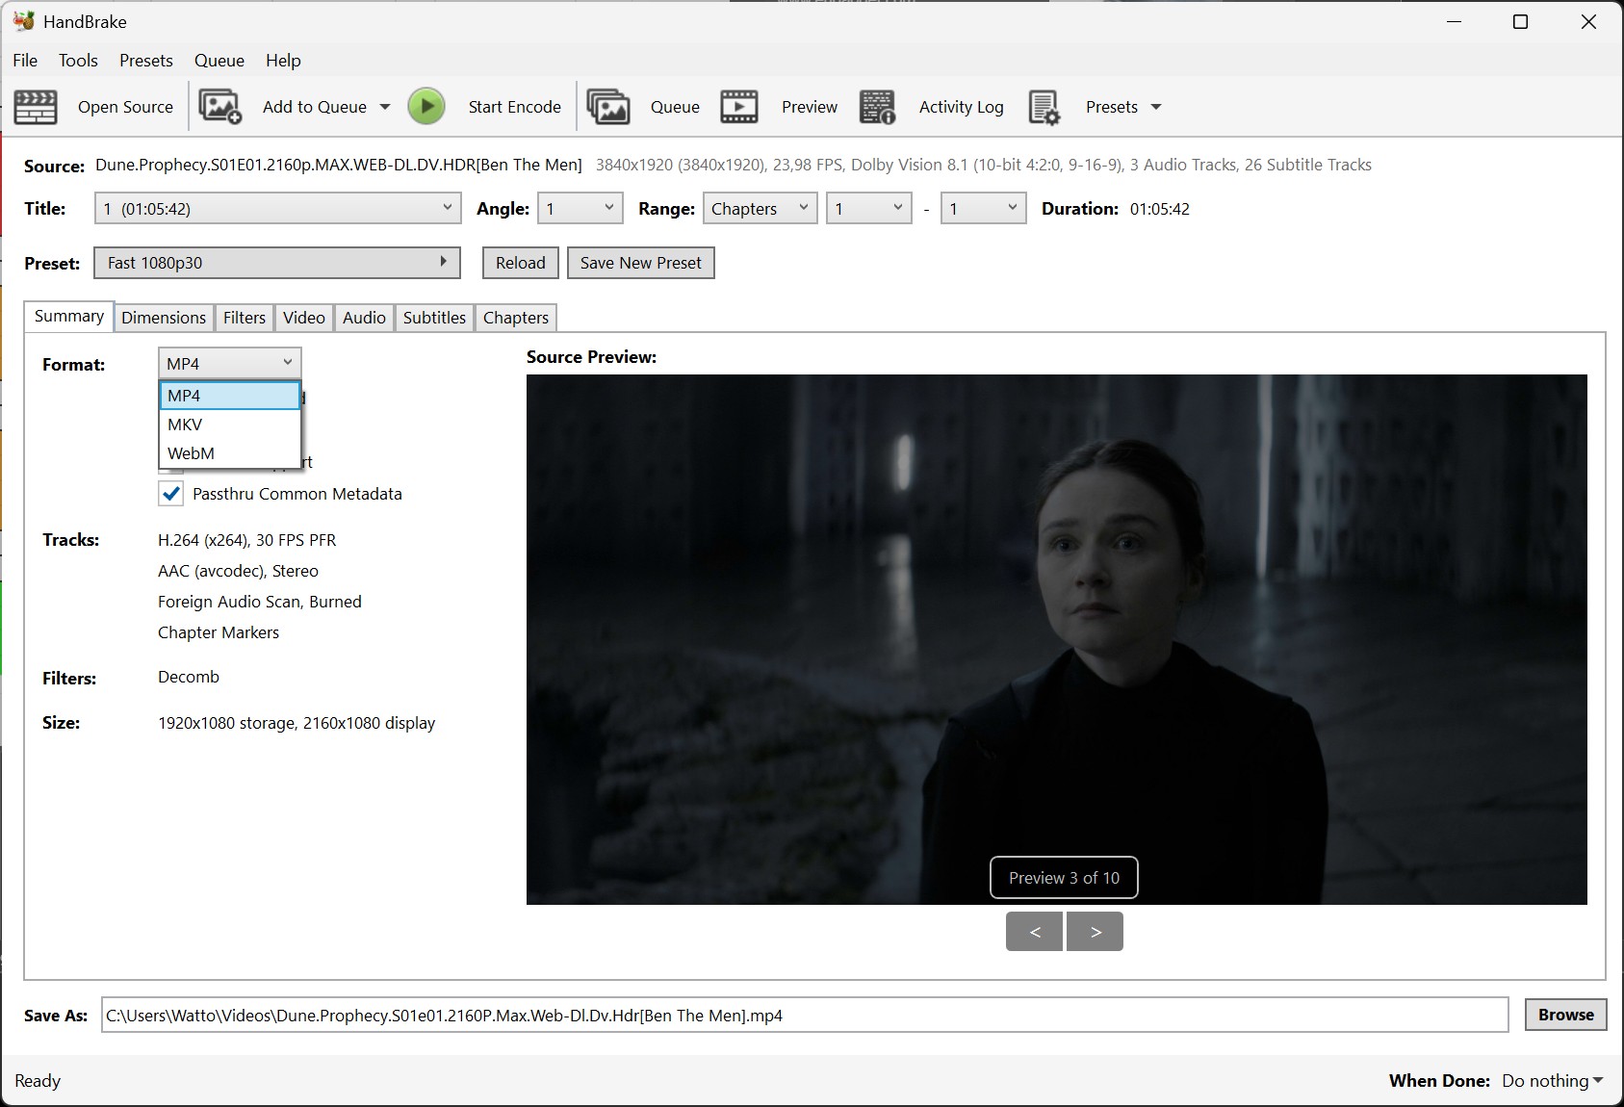Open the Queue stacked images icon
Screen dimensions: 1624x1107
click(x=608, y=107)
